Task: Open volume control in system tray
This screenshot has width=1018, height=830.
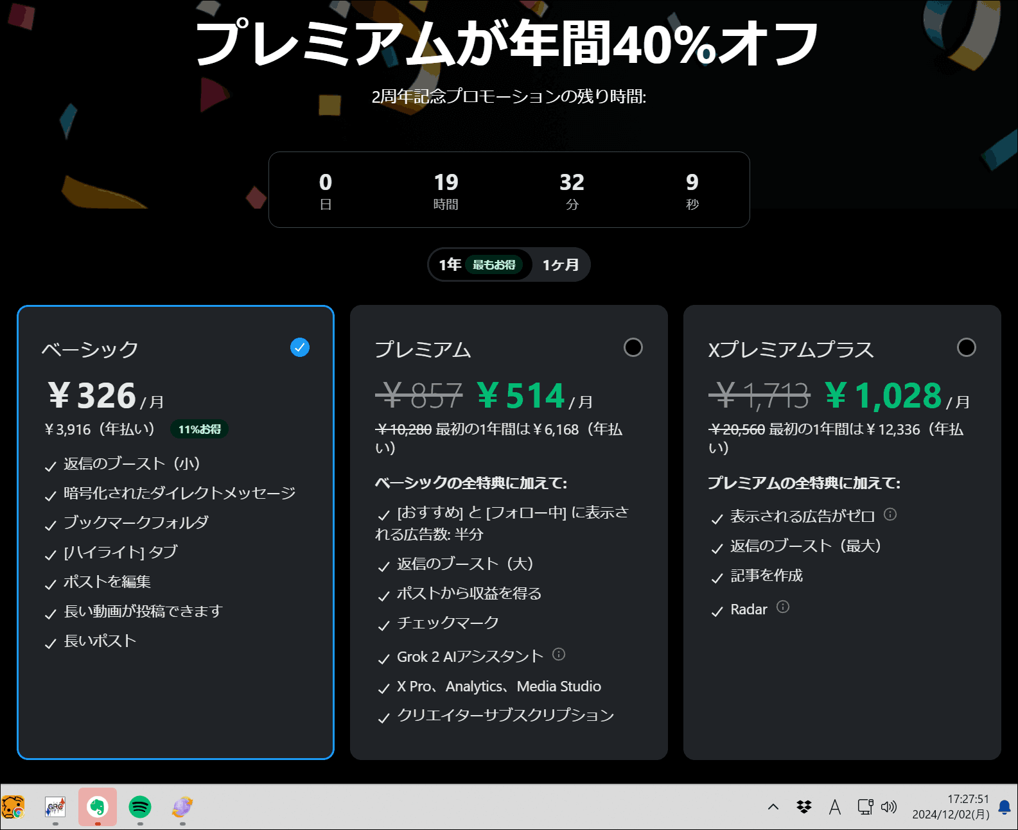Action: click(x=889, y=807)
